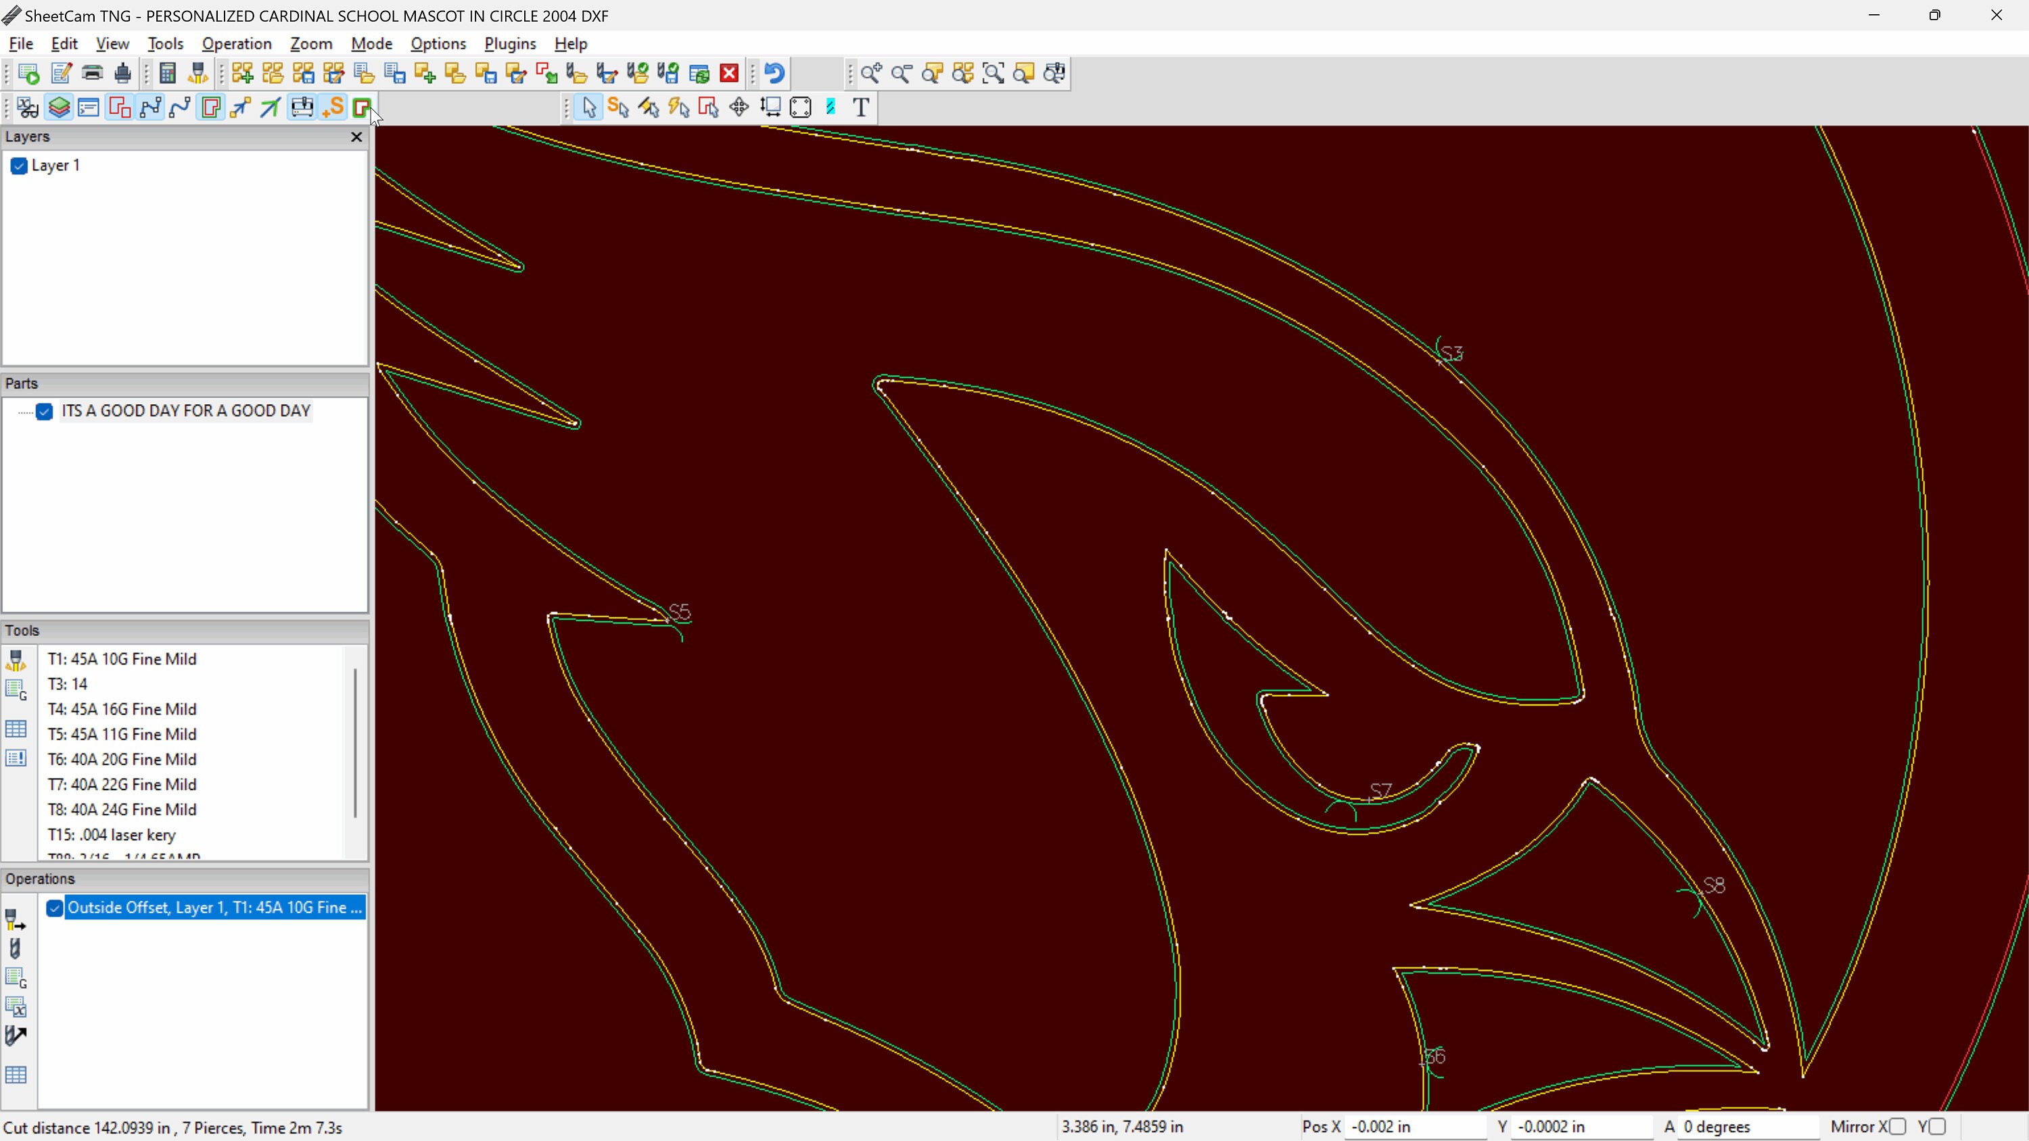Close the Layers panel
Image resolution: width=2029 pixels, height=1141 pixels.
pyautogui.click(x=356, y=137)
